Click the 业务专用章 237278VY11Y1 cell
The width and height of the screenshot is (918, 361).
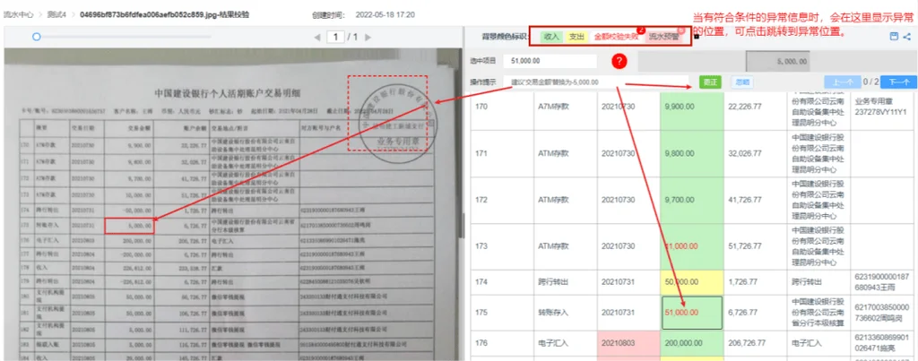click(x=881, y=107)
